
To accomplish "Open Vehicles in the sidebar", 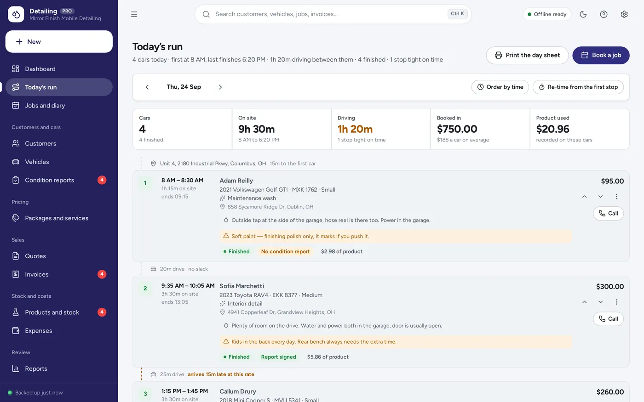I will tap(59, 162).
